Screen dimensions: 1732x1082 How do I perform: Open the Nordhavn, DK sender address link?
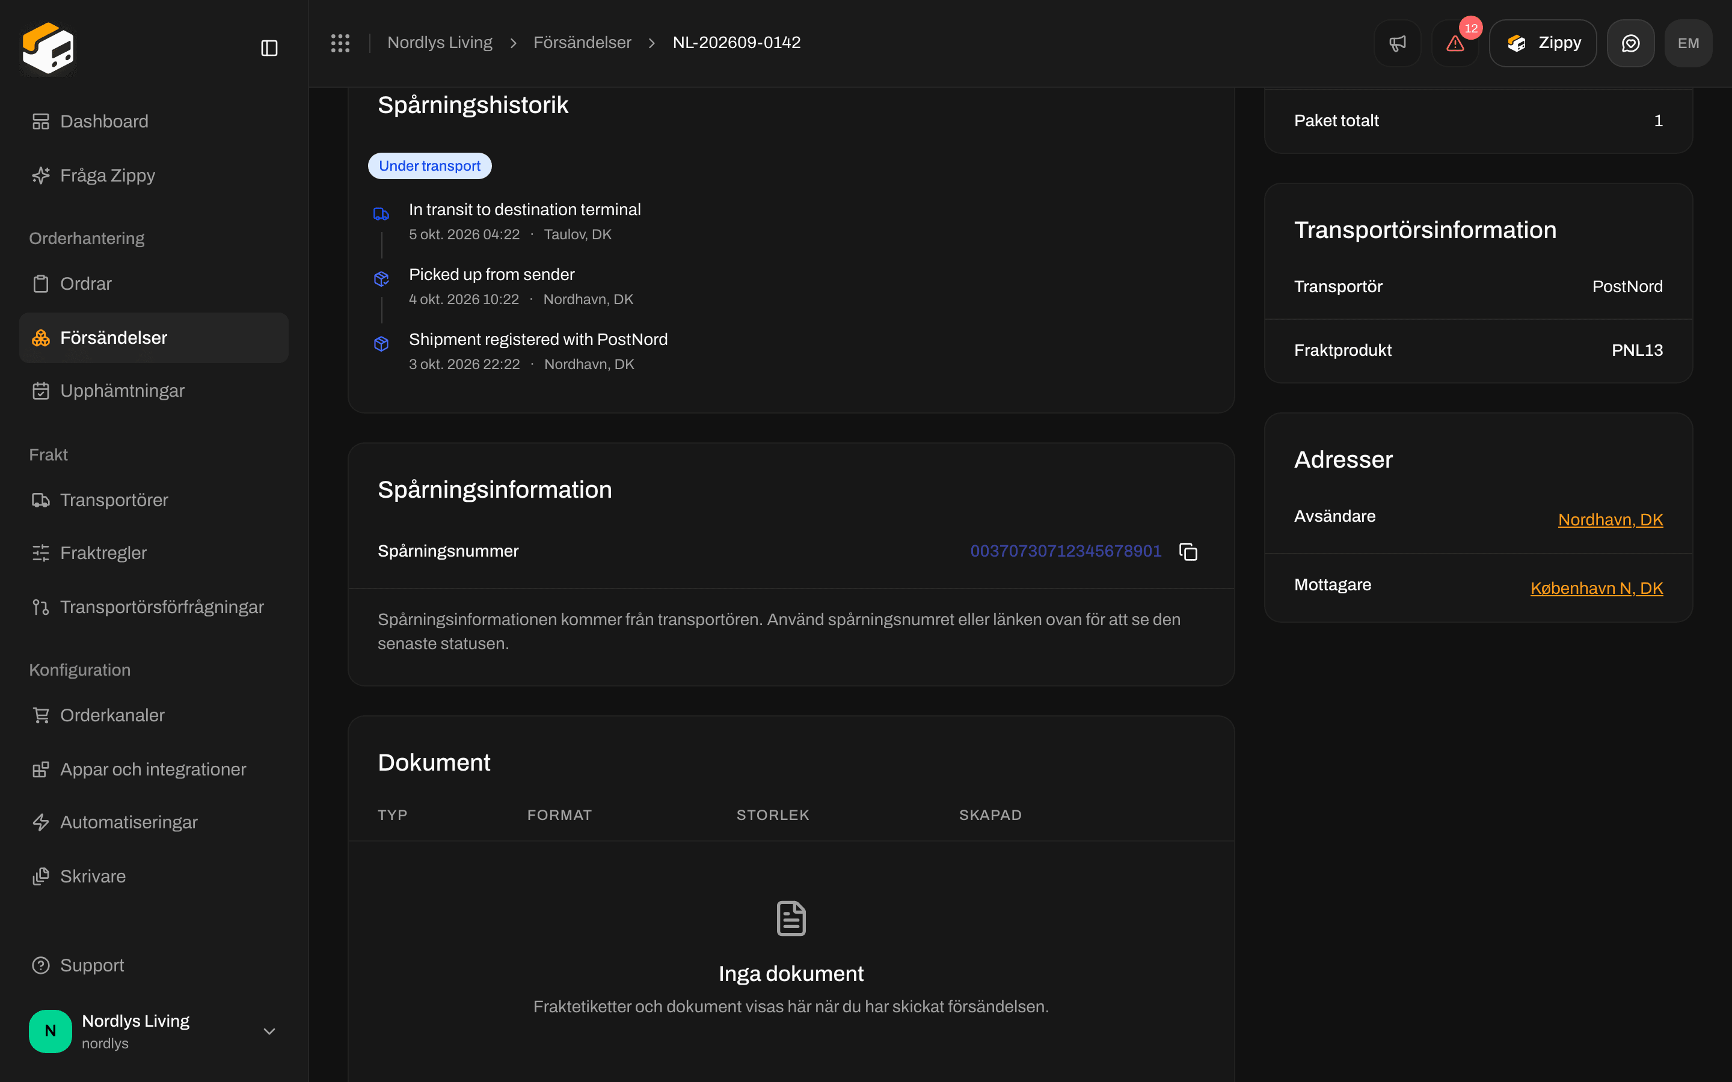pyautogui.click(x=1611, y=519)
